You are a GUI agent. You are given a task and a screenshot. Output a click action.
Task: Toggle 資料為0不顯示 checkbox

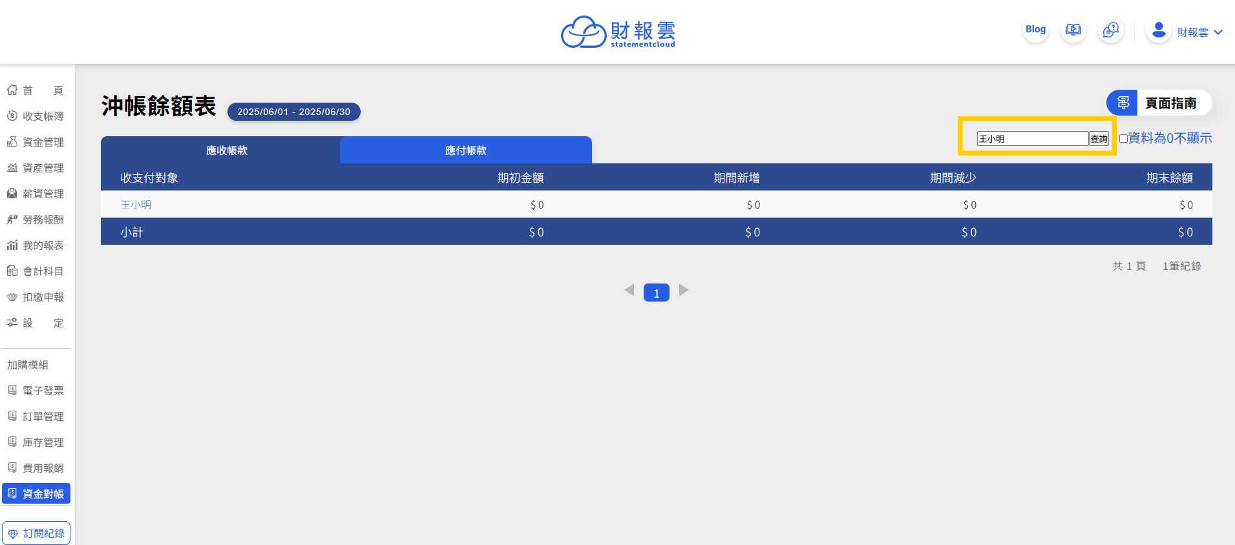coord(1123,138)
